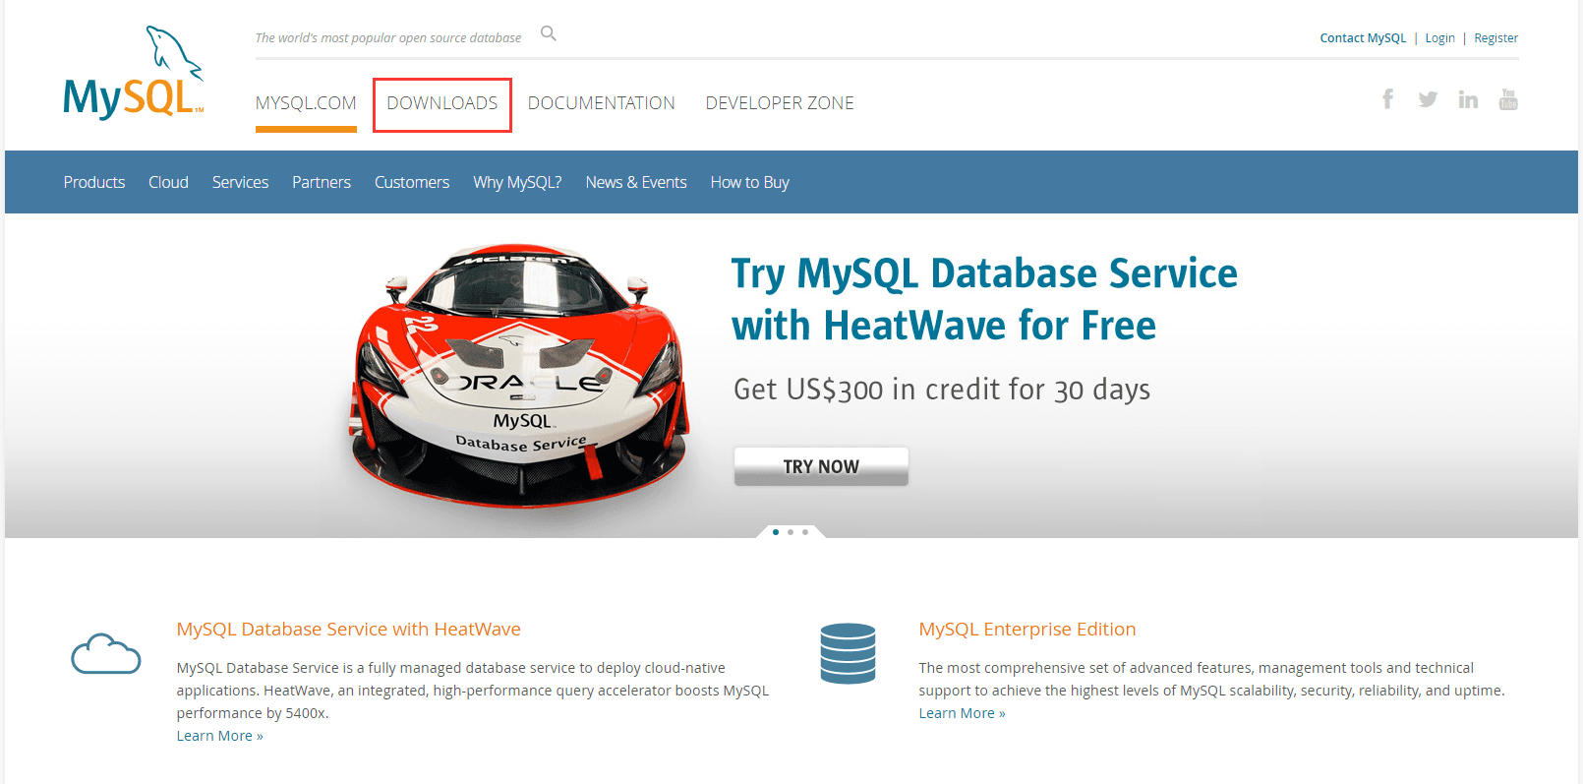Select the second carousel dot
1583x784 pixels.
[791, 532]
